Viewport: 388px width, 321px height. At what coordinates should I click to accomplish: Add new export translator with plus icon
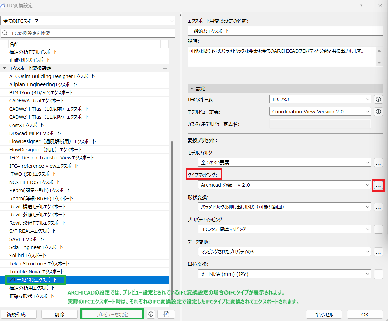pyautogui.click(x=165, y=68)
